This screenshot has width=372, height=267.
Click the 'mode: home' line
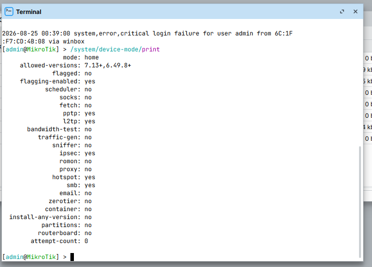(x=81, y=57)
